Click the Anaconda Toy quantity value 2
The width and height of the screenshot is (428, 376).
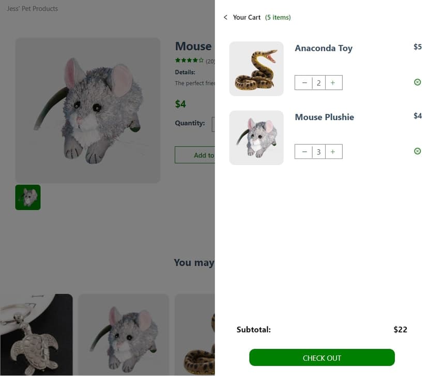pyautogui.click(x=319, y=83)
